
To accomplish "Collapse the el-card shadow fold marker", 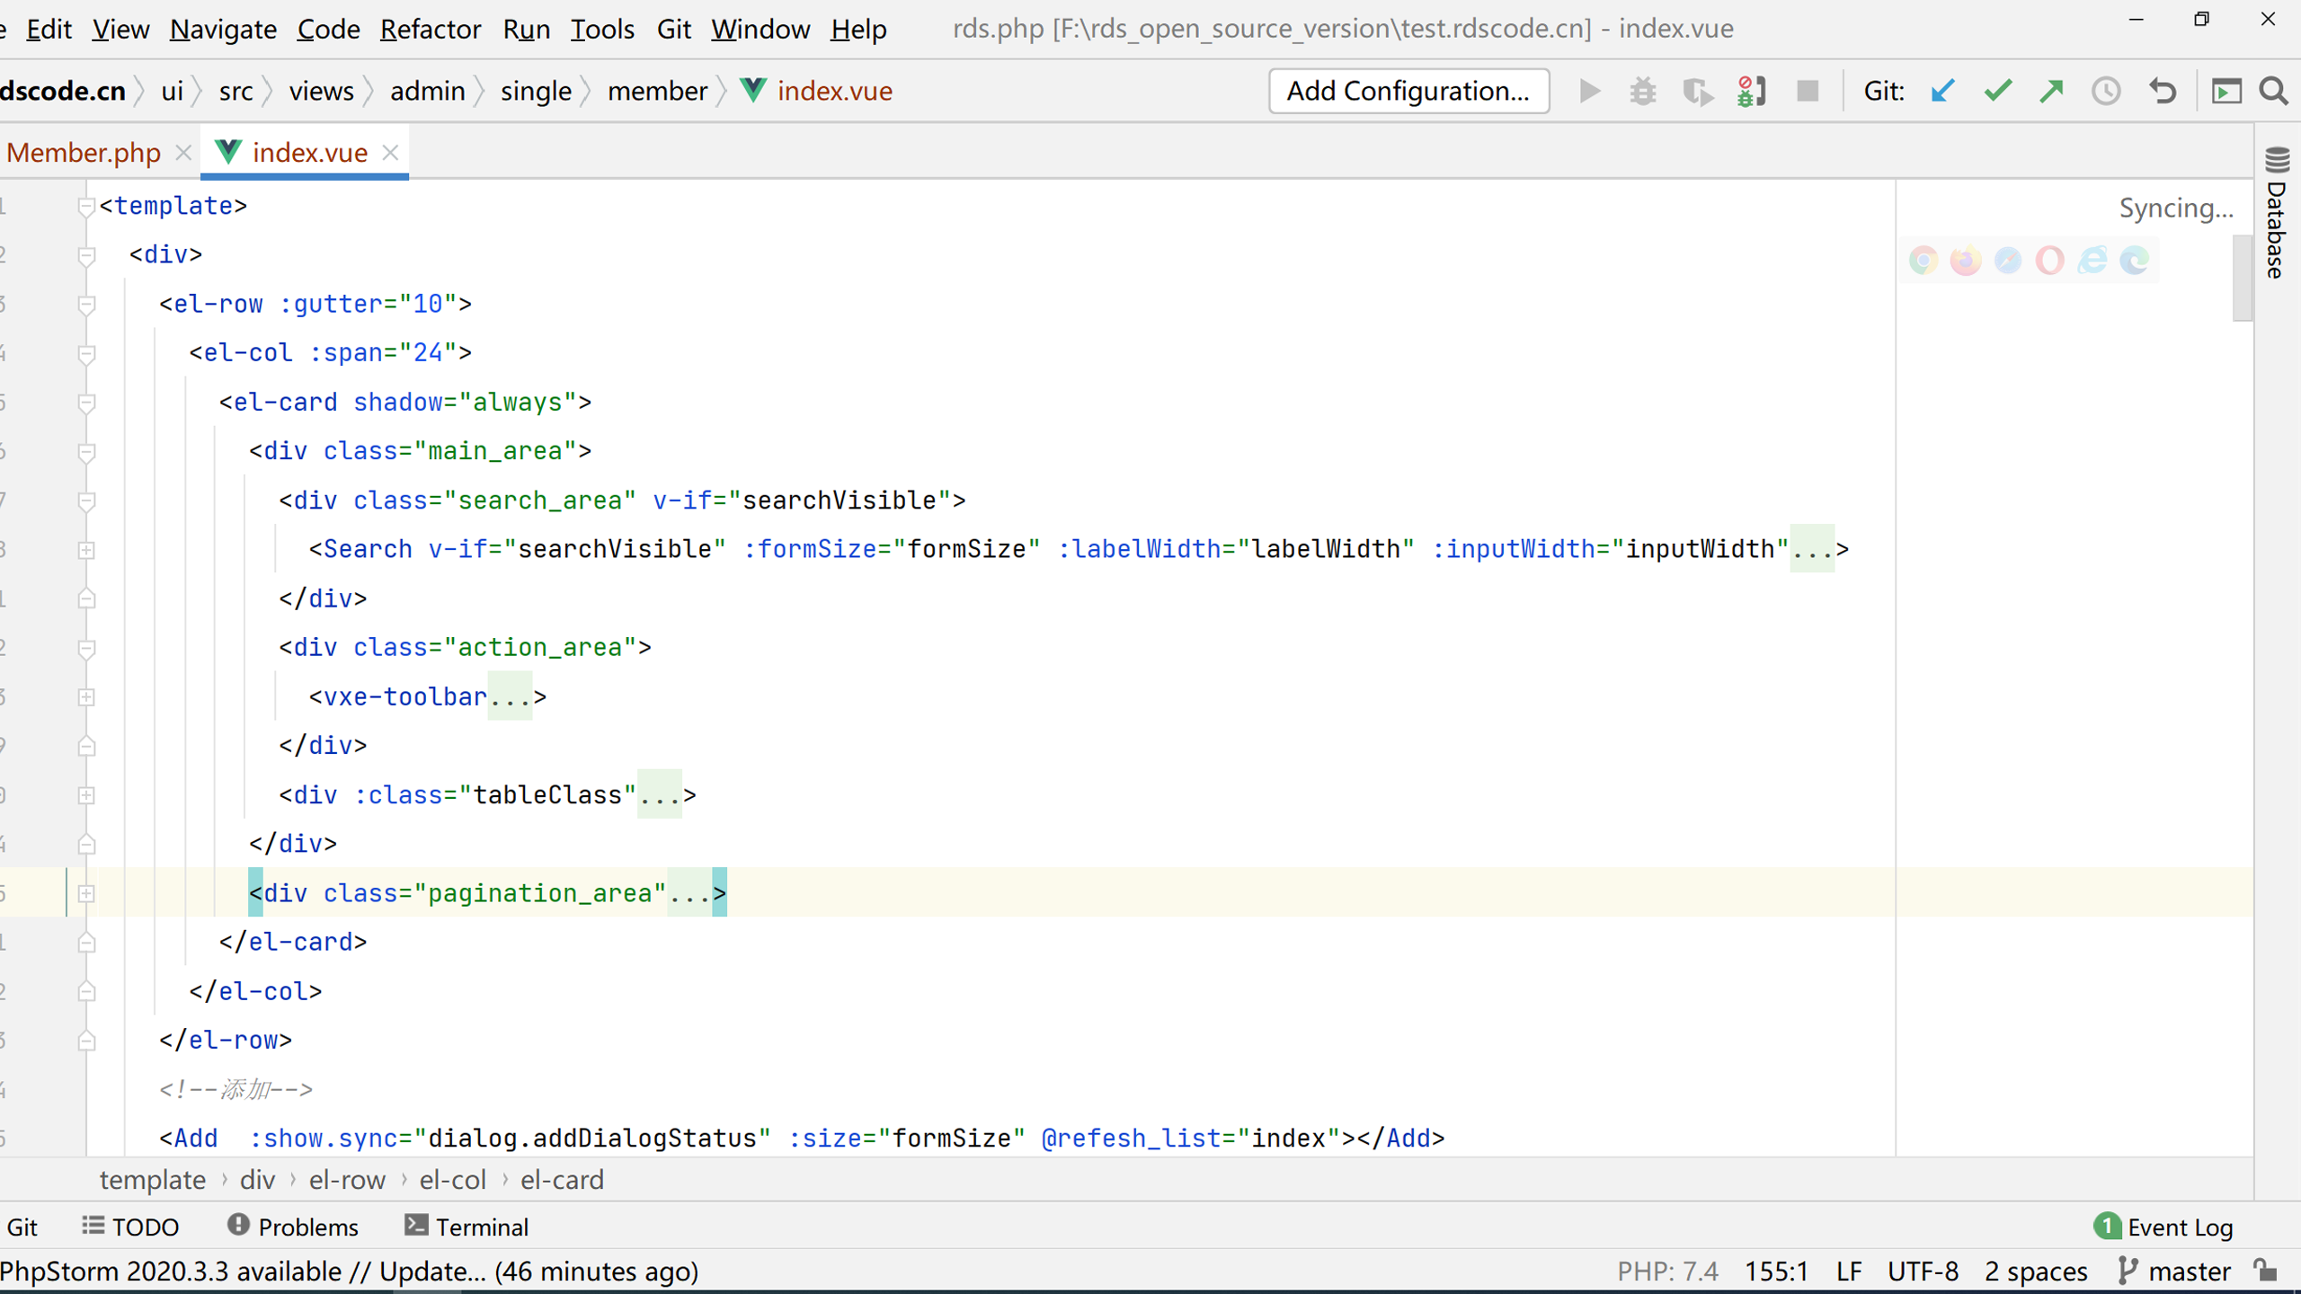I will (x=86, y=403).
